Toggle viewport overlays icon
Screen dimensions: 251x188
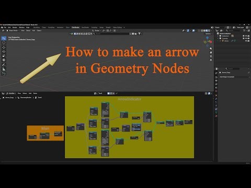(x=193, y=31)
